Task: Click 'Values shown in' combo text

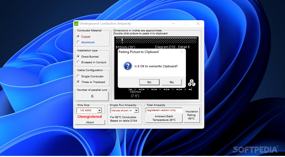Action: pos(121,111)
